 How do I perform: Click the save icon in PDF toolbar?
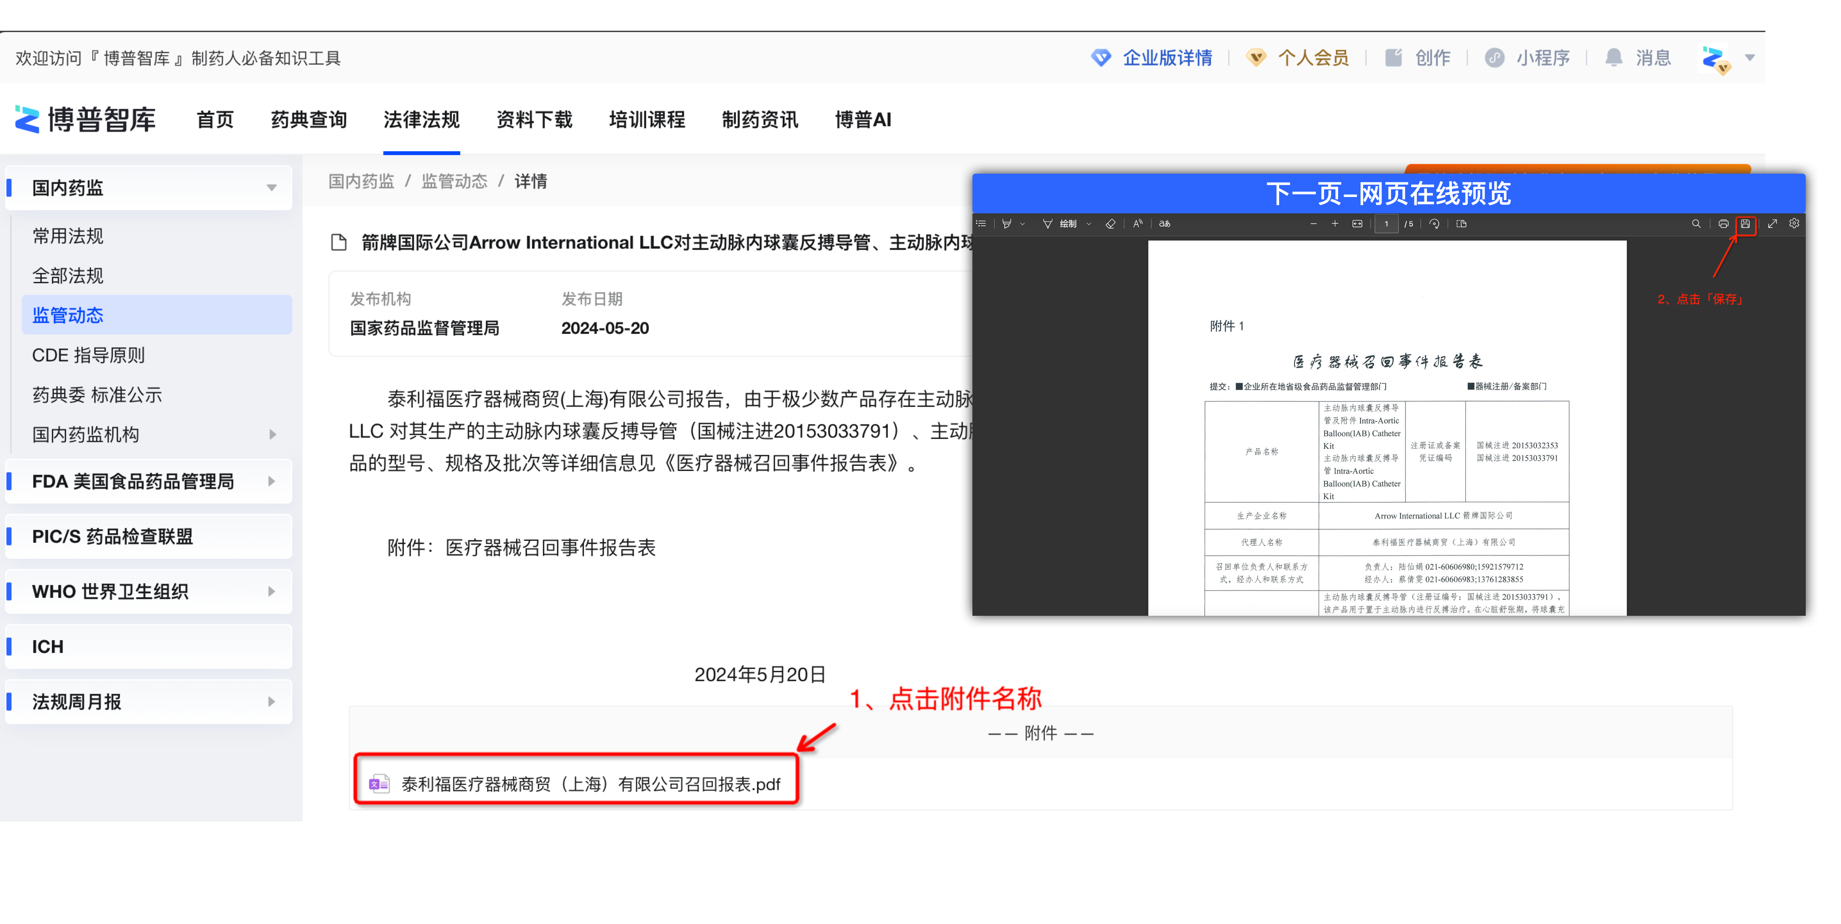click(x=1745, y=224)
